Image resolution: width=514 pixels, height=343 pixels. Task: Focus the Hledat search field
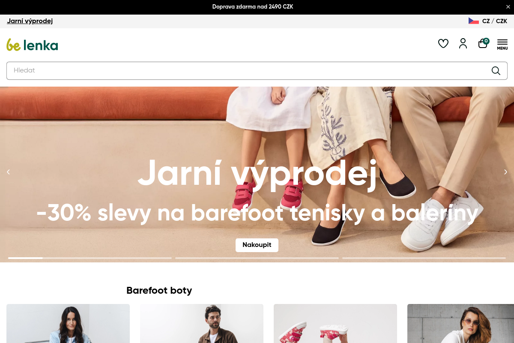pyautogui.click(x=248, y=71)
